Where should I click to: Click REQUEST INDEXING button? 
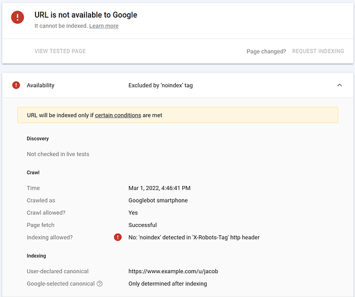(x=318, y=51)
